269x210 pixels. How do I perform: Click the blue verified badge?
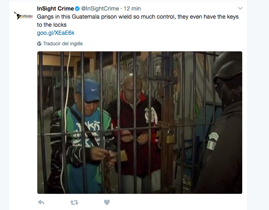(77, 8)
